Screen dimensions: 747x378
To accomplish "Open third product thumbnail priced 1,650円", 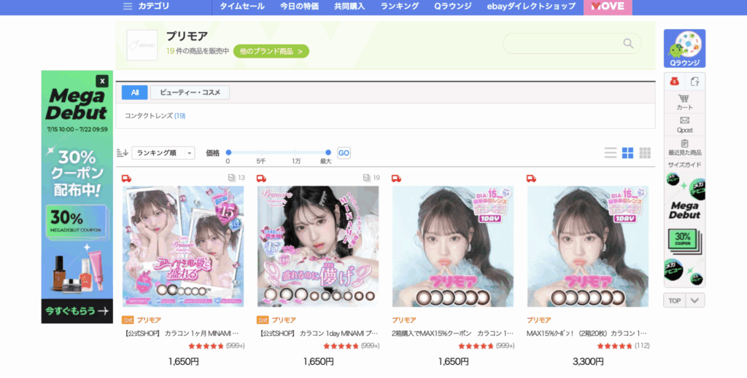I will click(453, 246).
